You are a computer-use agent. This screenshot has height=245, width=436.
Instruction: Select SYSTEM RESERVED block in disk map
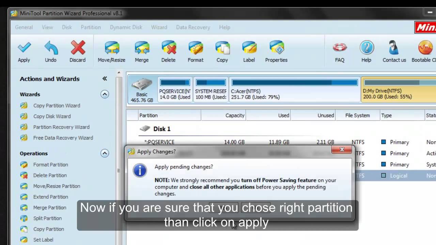(211, 89)
